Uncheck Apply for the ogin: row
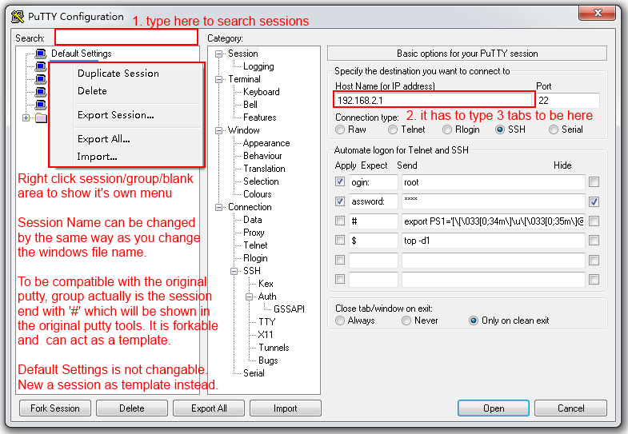628x434 pixels. click(340, 182)
